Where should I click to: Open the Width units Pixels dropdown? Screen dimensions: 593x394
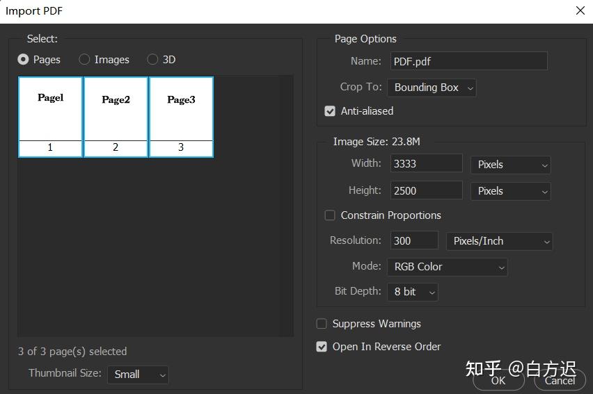point(511,165)
